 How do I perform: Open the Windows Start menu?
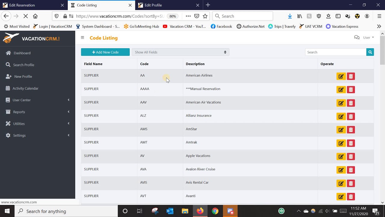7,211
